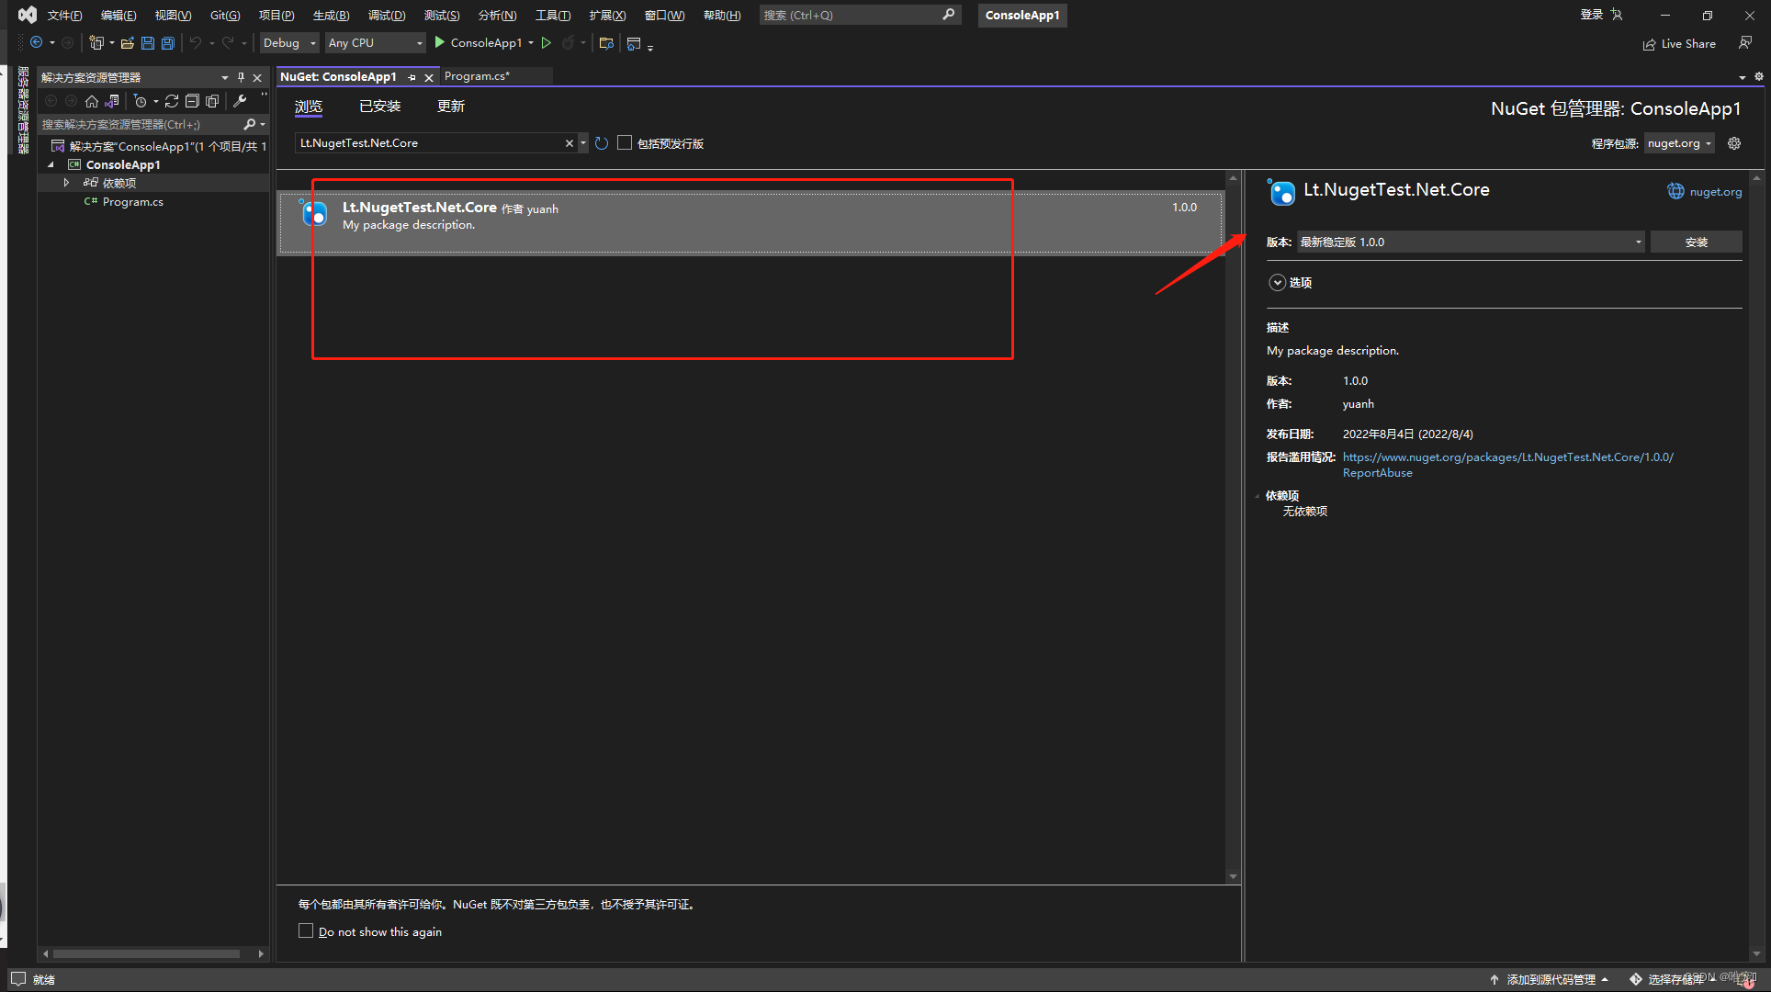
Task: Click the Save All toolbar icon
Action: tap(168, 43)
